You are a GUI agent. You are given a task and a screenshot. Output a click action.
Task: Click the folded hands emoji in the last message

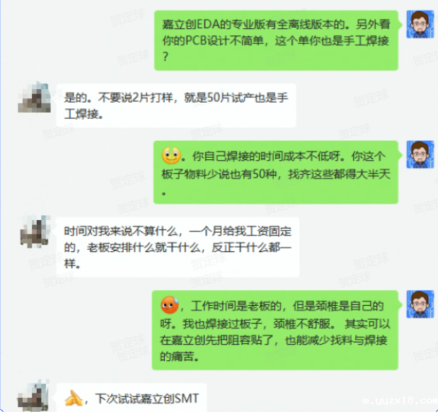click(x=74, y=399)
